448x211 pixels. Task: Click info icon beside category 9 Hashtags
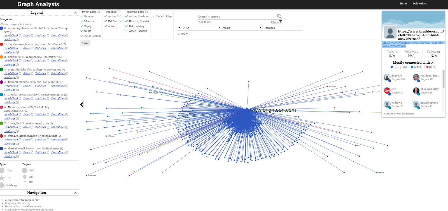[x=17, y=156]
